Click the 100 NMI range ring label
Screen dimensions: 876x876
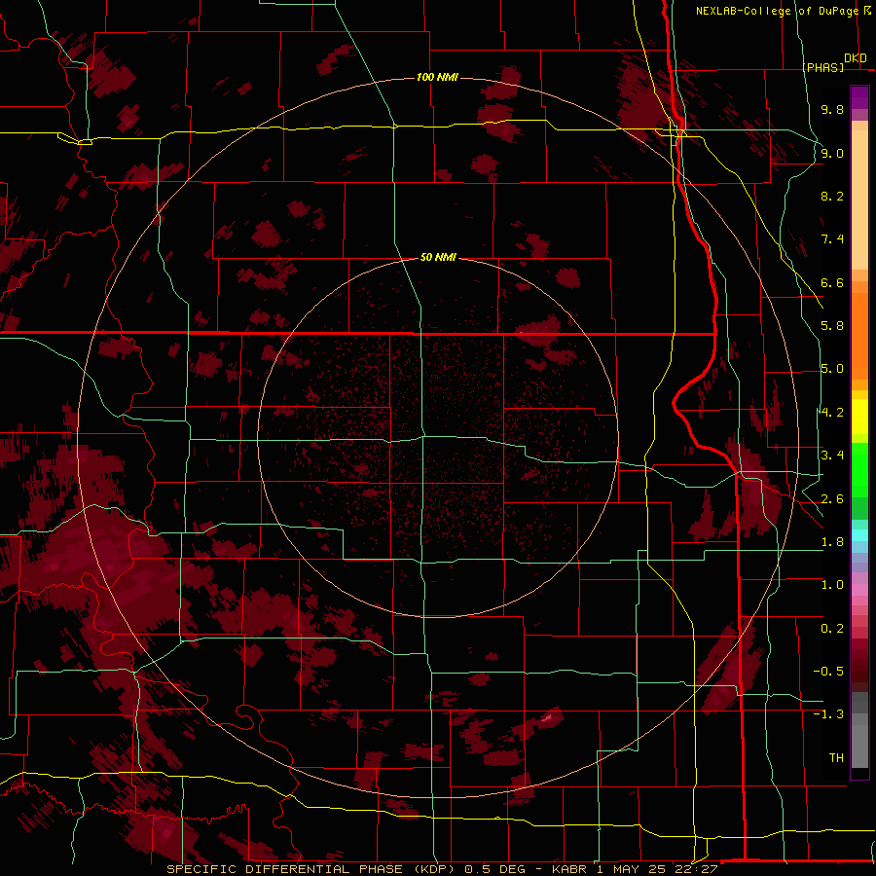[x=437, y=77]
